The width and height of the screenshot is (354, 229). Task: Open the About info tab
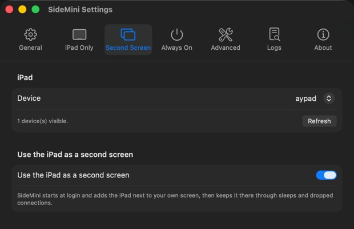tap(323, 40)
